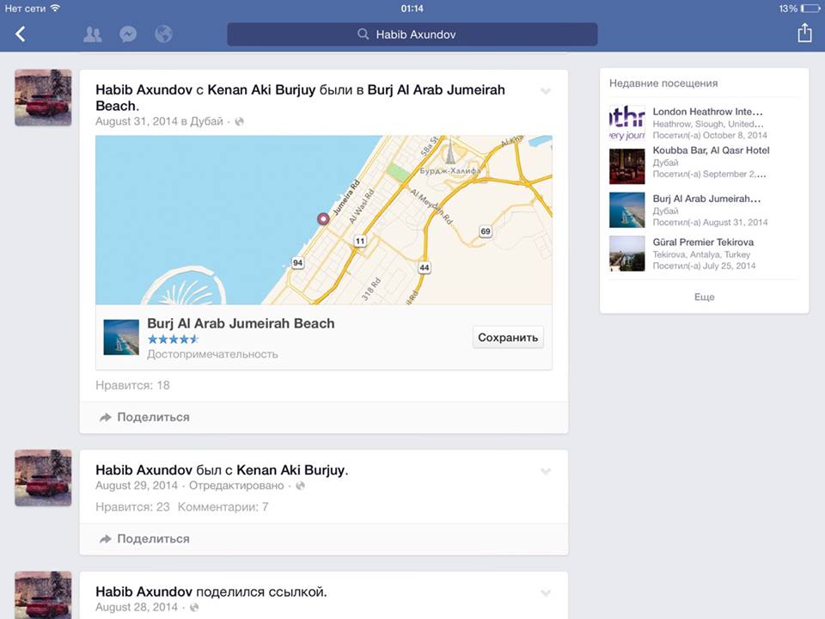Tap privacy globe icon on August 31 post
Viewport: 825px width, 619px height.
(240, 121)
